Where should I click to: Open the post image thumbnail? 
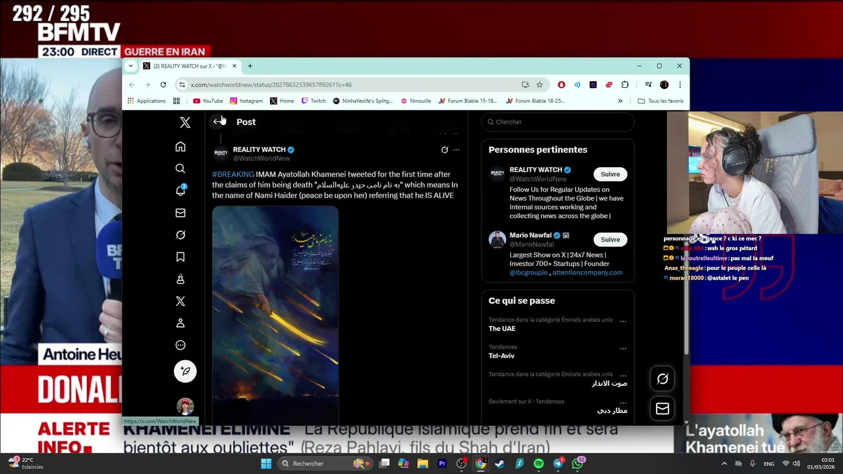point(275,315)
